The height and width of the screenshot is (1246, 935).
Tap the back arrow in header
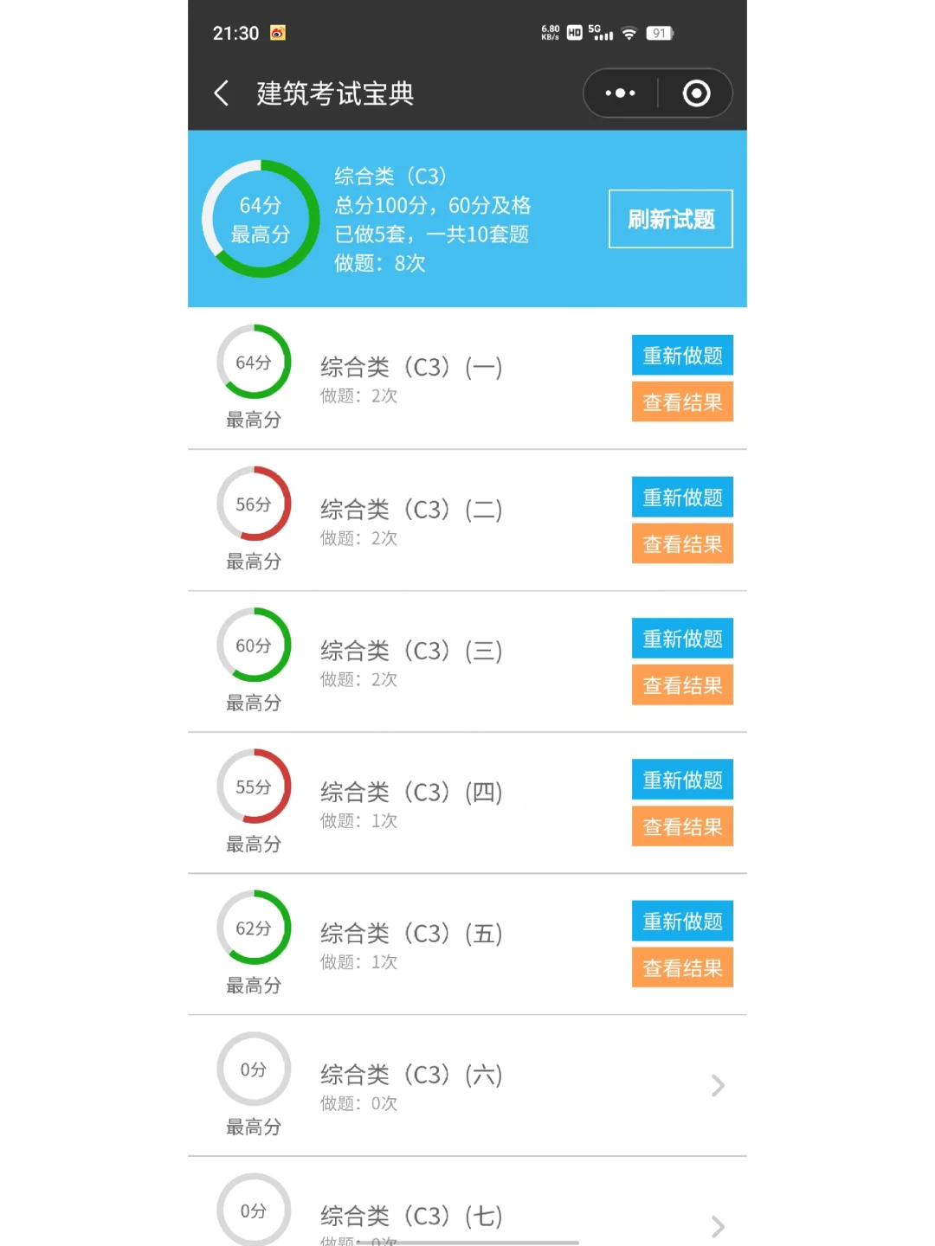click(222, 93)
